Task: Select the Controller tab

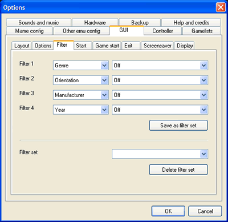Action: 163,31
